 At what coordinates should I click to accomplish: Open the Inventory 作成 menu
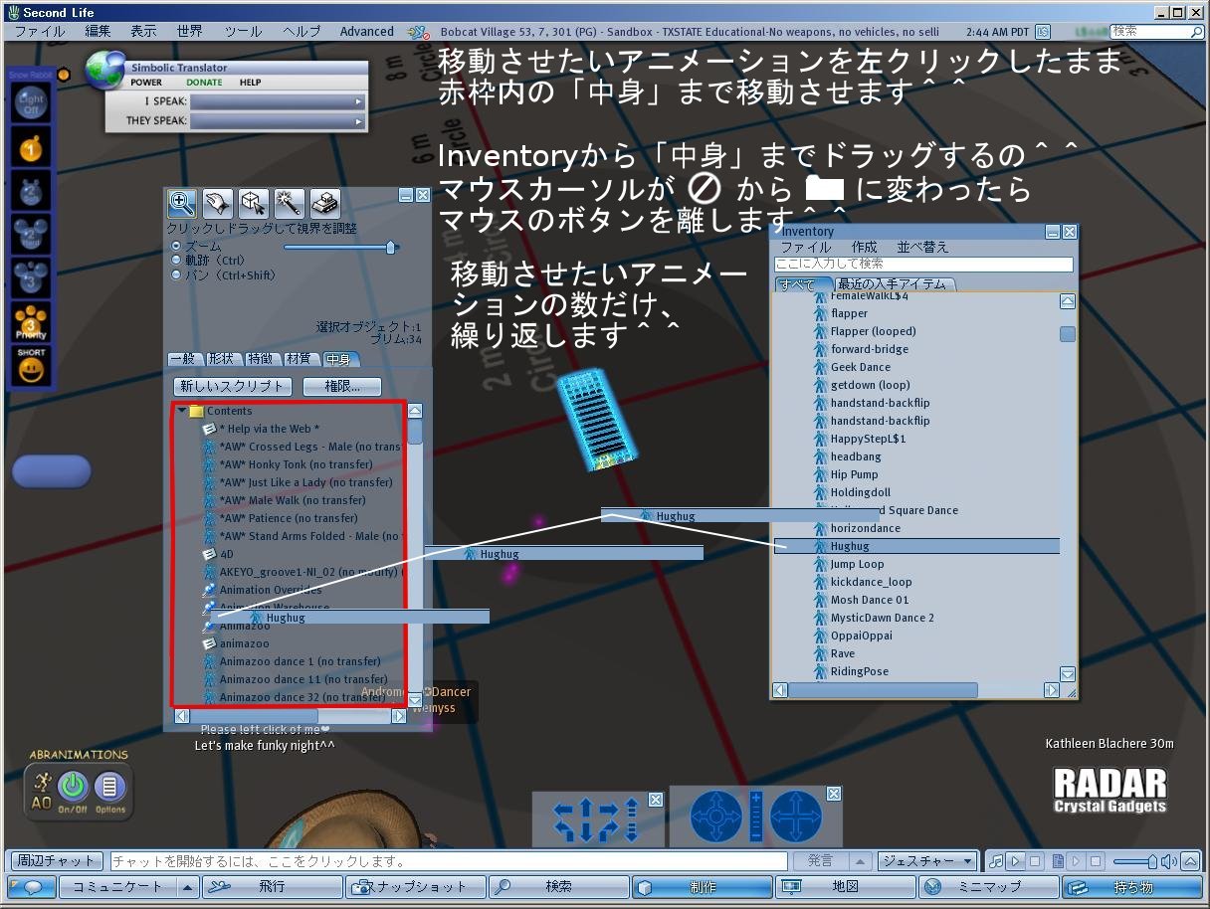864,248
